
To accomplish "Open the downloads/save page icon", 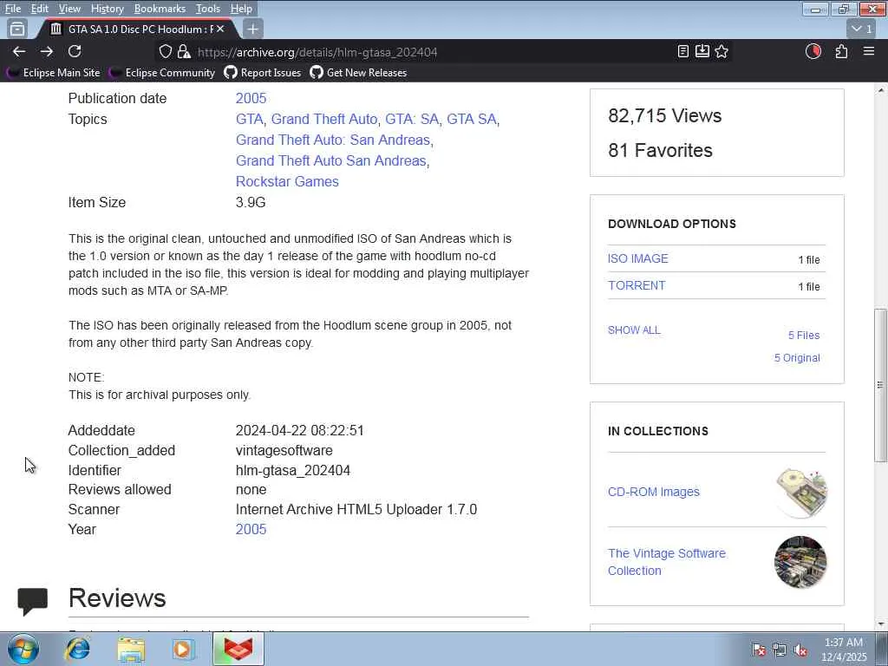I will click(702, 51).
